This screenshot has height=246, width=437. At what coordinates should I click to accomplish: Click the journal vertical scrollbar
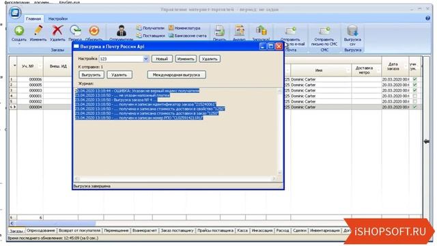point(280,132)
